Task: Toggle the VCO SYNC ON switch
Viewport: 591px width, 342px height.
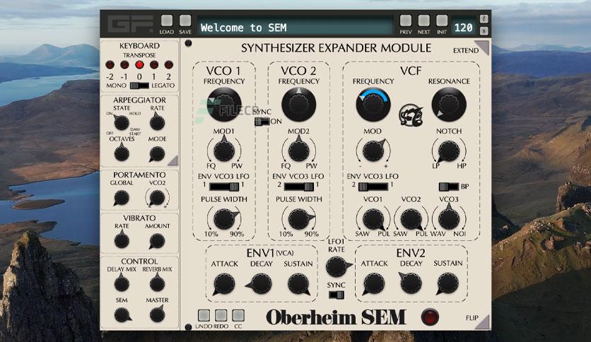Action: [262, 122]
